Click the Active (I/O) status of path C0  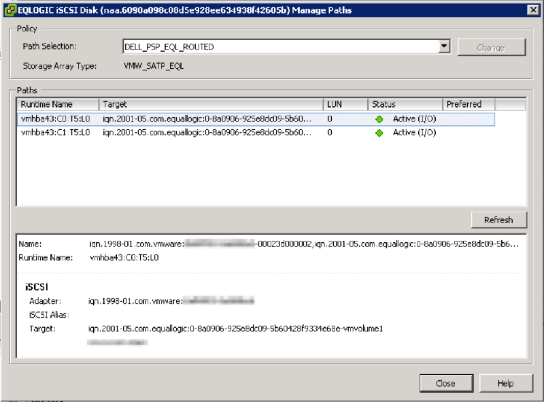tap(415, 119)
